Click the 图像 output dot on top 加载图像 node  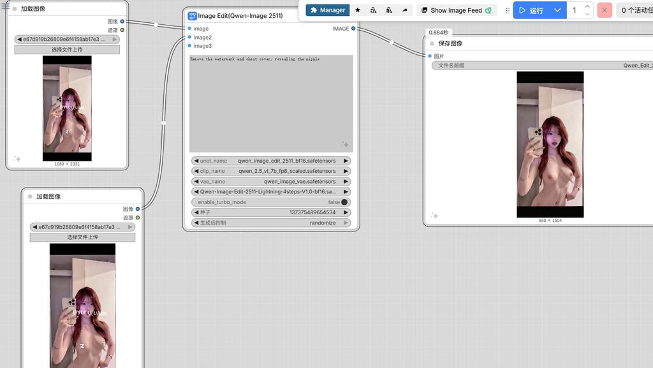(122, 21)
